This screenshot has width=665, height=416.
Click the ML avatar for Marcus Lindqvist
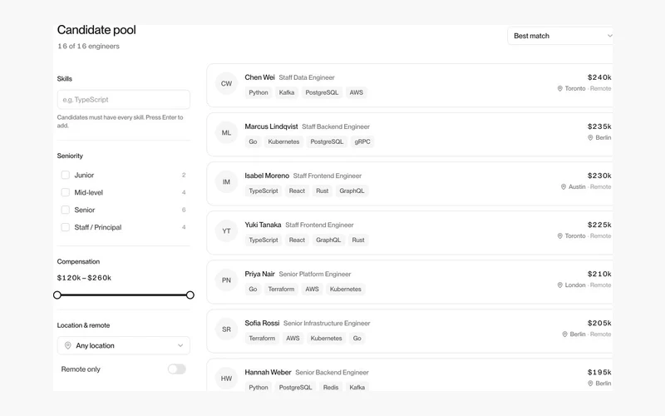[226, 133]
